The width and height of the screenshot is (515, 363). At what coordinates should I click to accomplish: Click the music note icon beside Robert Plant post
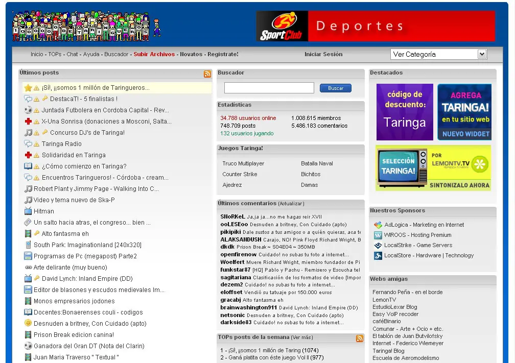(28, 189)
